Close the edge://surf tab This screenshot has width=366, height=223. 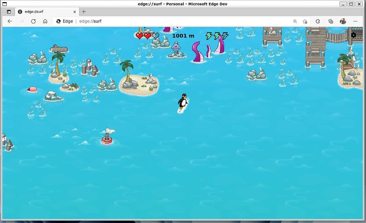point(75,12)
